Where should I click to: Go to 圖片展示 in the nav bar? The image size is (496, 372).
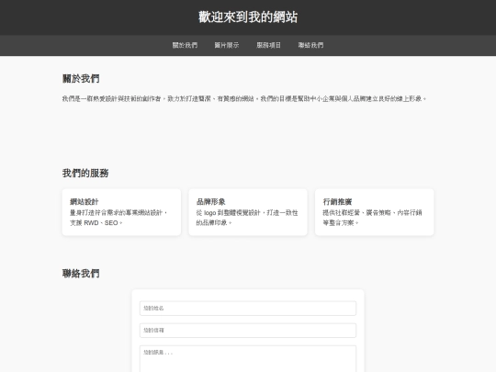click(x=227, y=45)
